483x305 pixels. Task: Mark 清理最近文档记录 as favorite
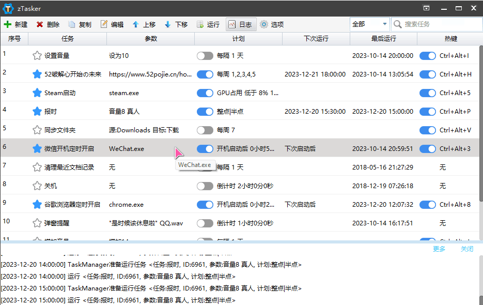(x=37, y=167)
